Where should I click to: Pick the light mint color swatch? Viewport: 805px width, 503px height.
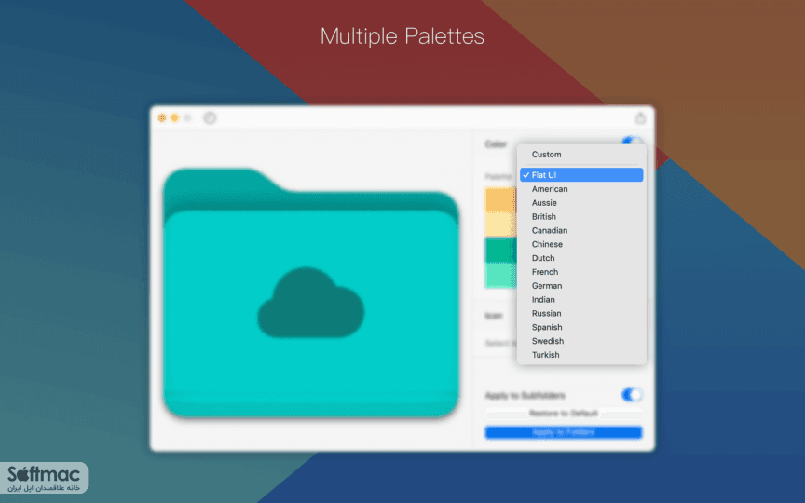coord(500,275)
